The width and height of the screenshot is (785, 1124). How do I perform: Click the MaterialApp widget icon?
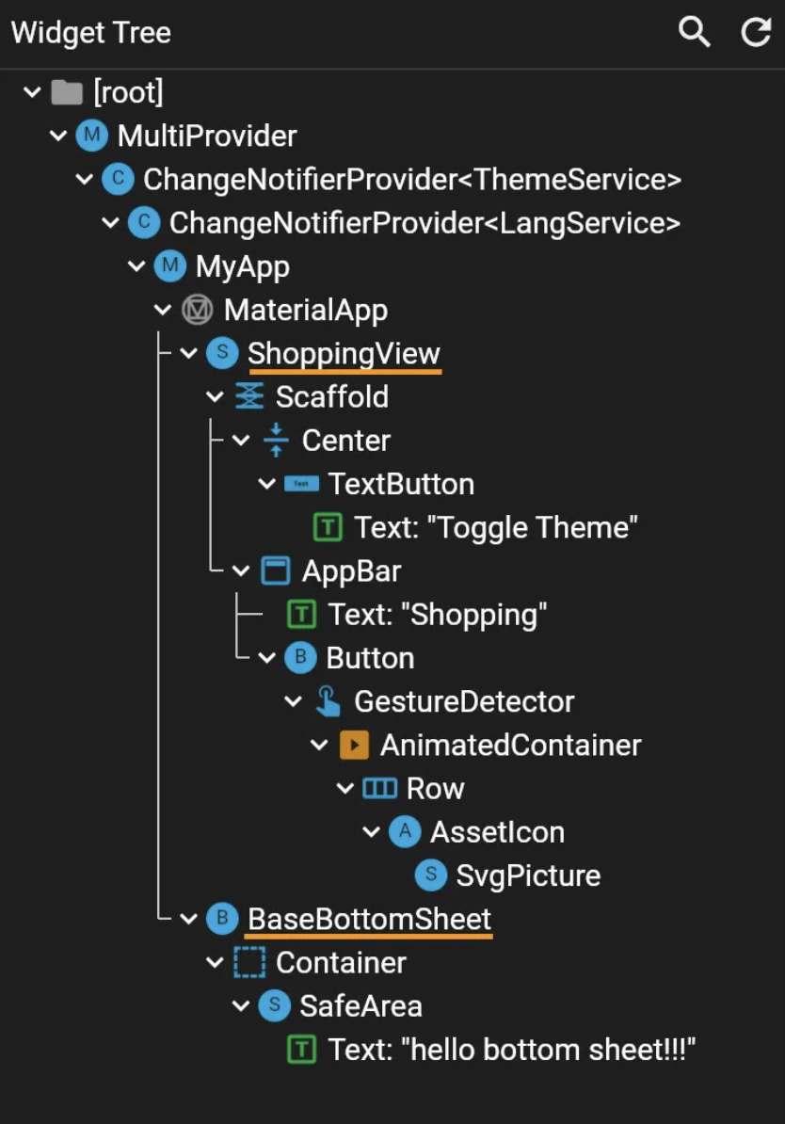pos(196,310)
